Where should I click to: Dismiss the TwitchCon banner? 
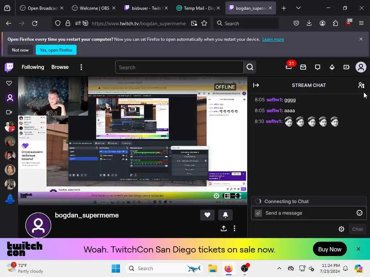pyautogui.click(x=358, y=249)
